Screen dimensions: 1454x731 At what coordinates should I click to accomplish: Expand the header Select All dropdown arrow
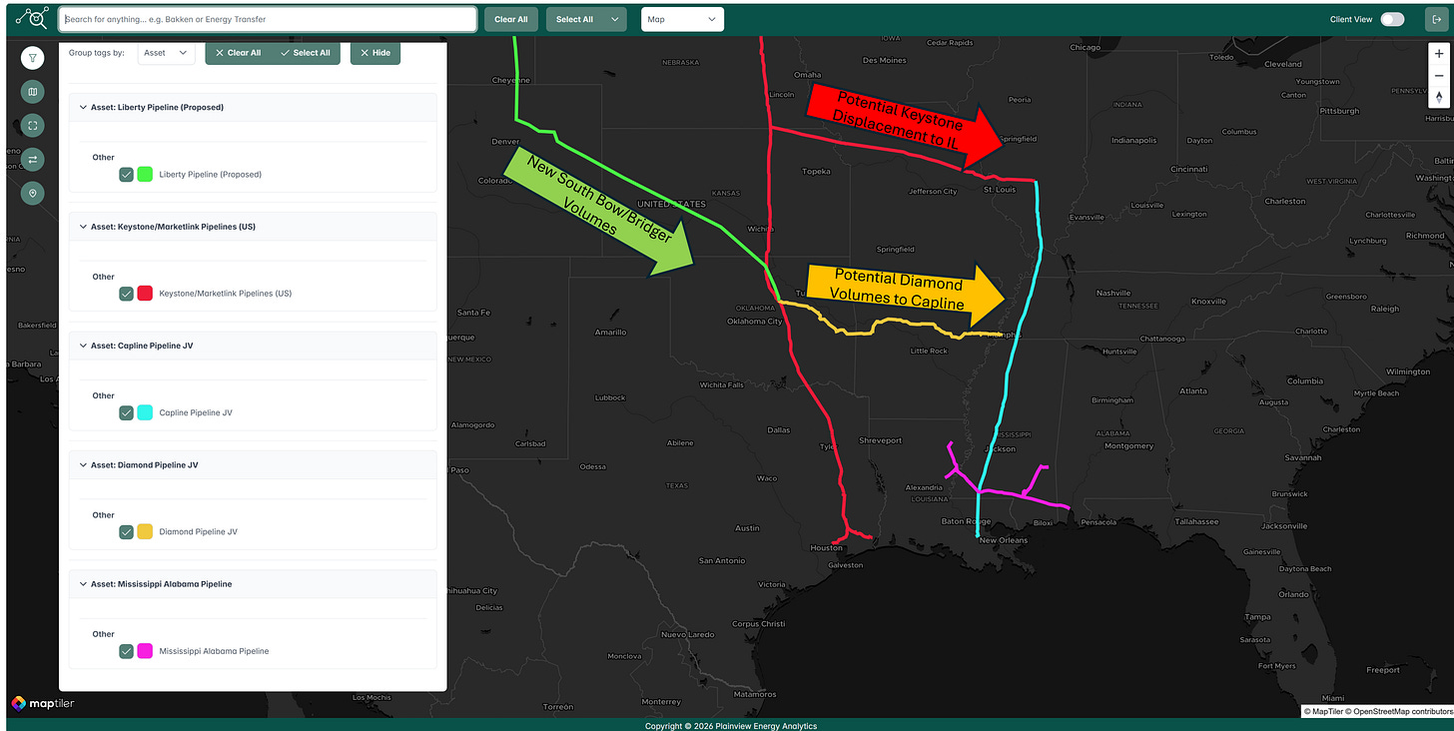(614, 19)
